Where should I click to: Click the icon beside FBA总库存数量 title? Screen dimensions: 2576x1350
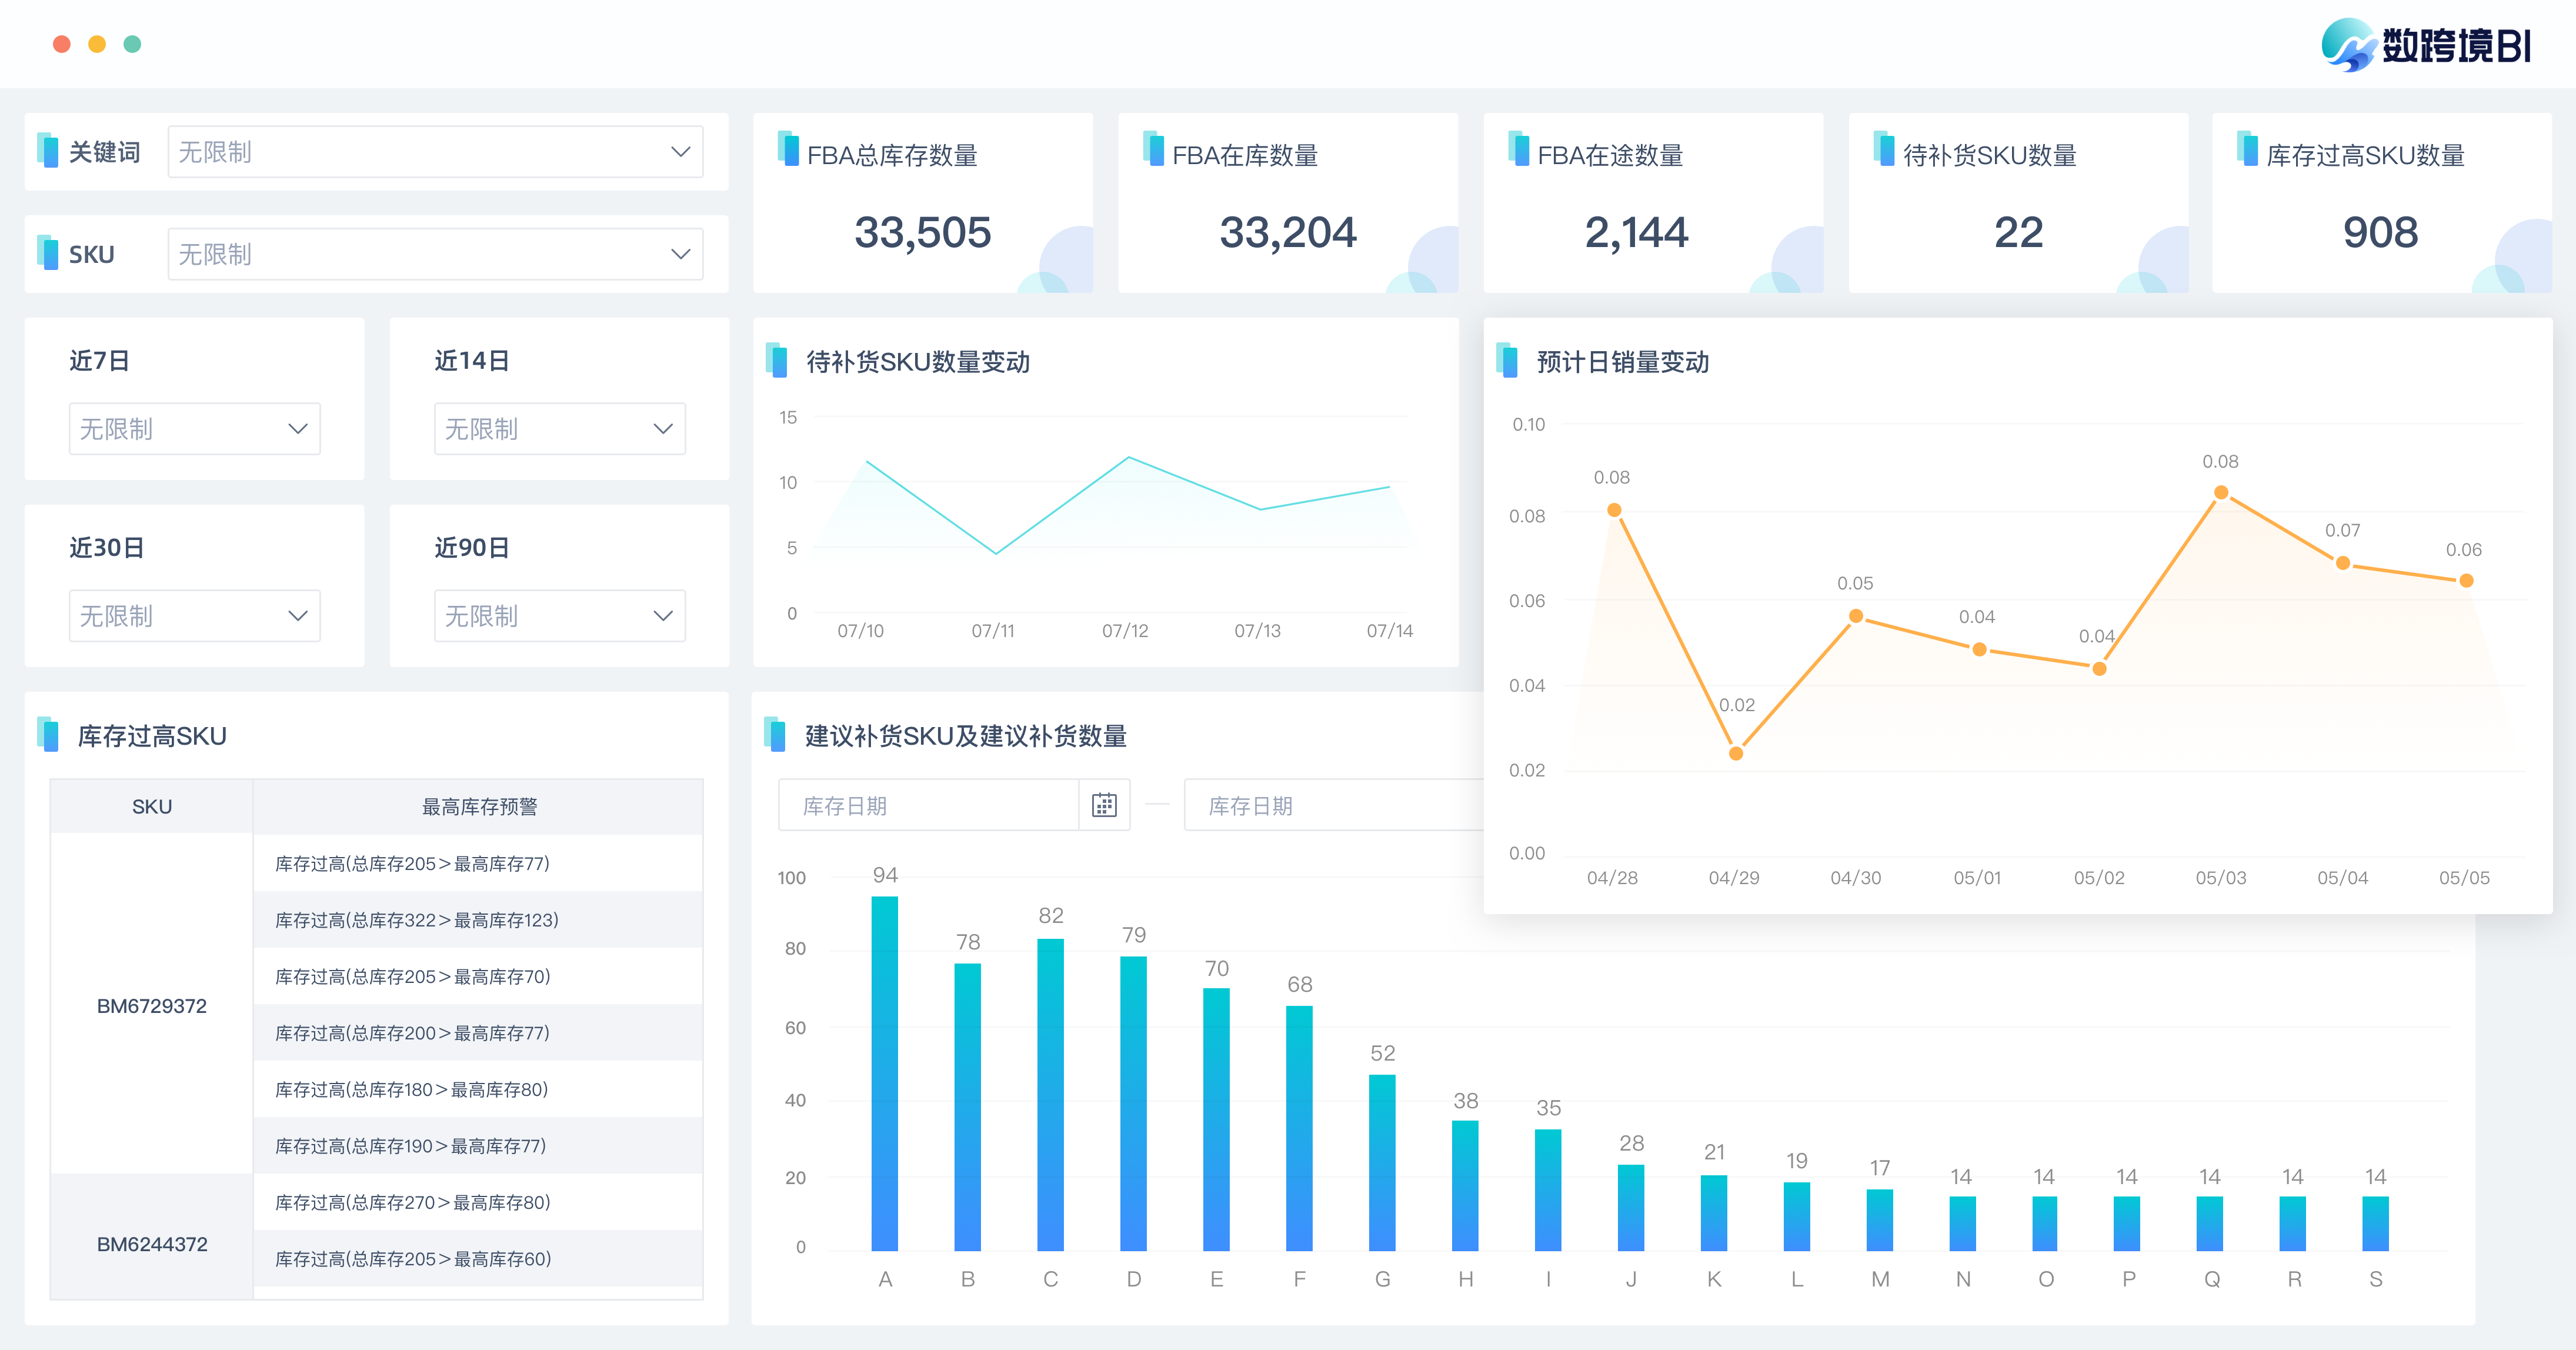[788, 149]
